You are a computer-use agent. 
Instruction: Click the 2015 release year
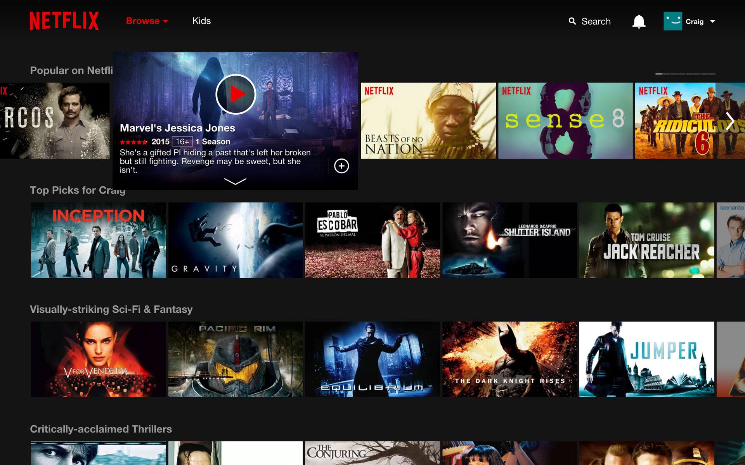click(160, 142)
